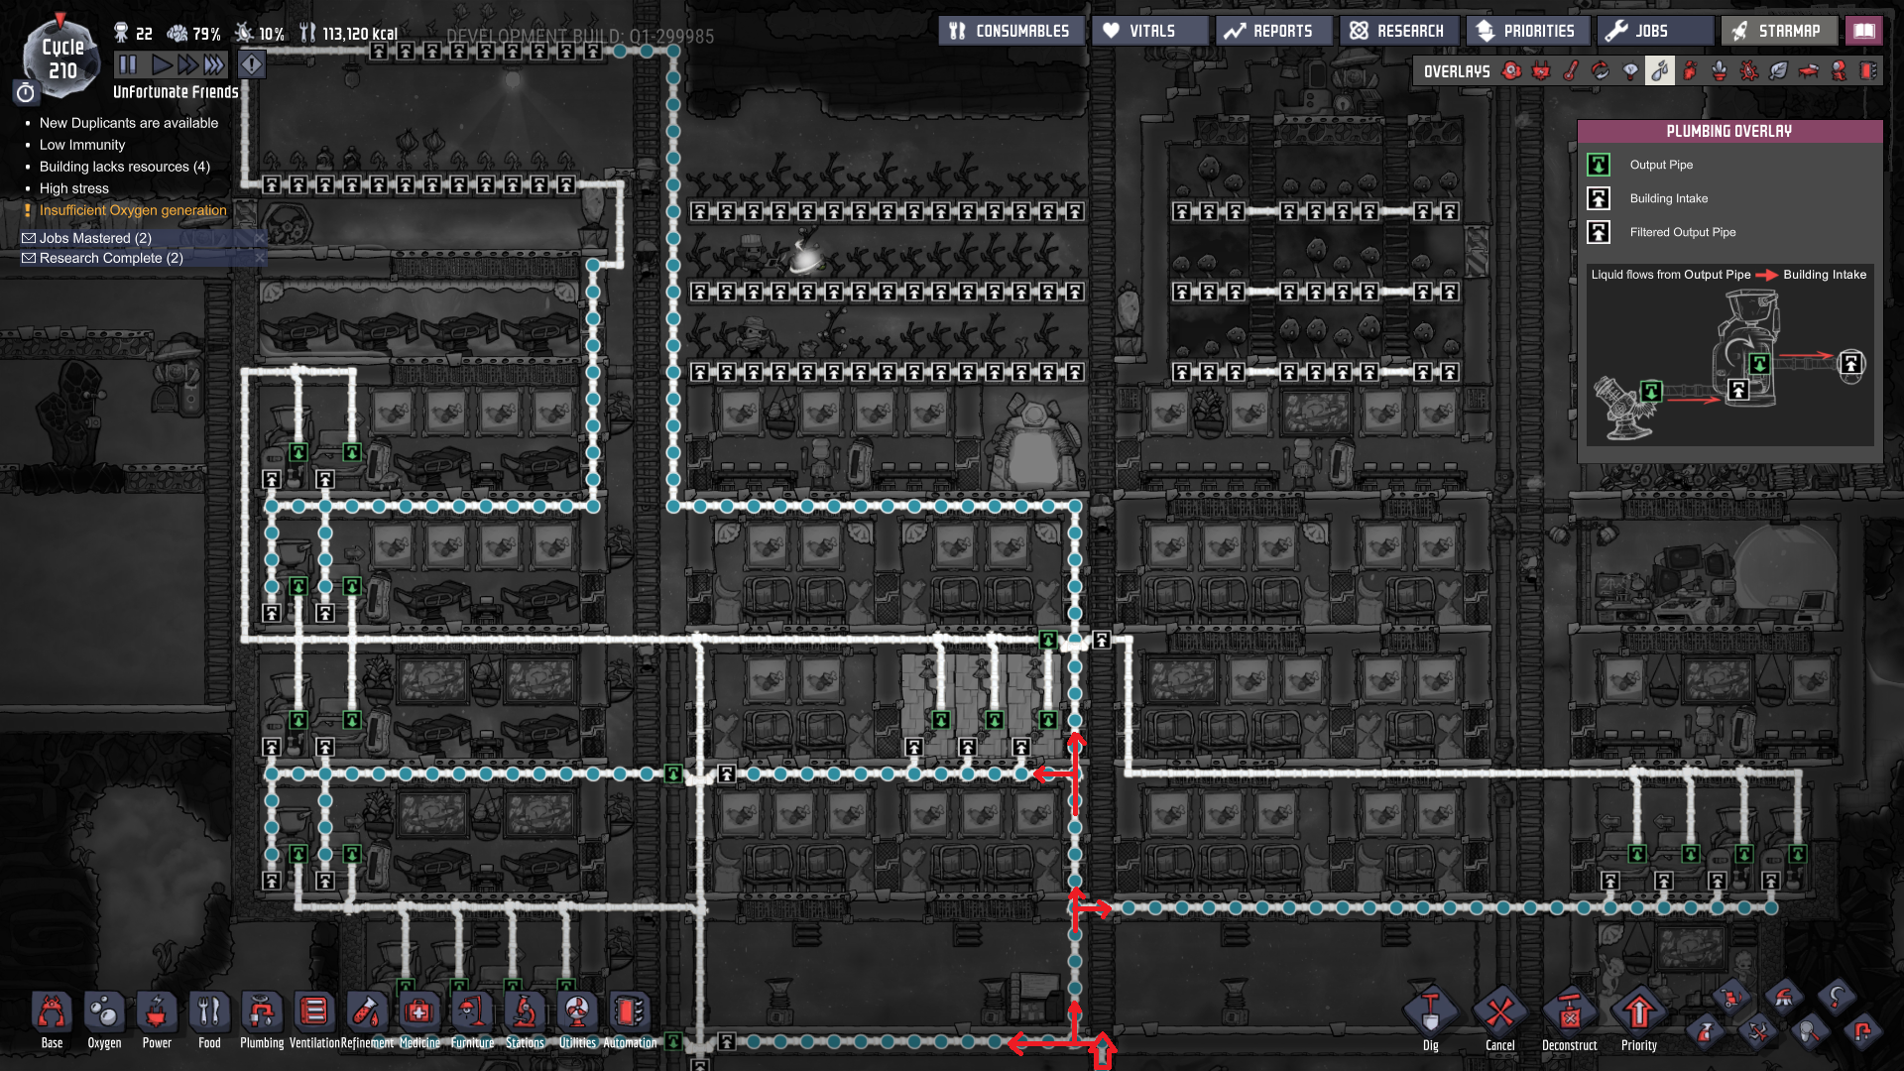The image size is (1904, 1071).
Task: Dismiss Jobs Mastered notification with X
Action: 260,238
